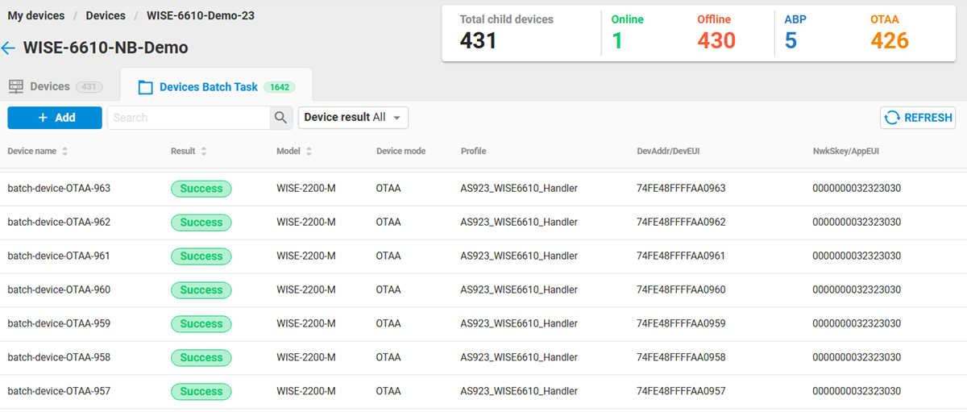Sort by Device name column arrows
The height and width of the screenshot is (412, 967).
(64, 152)
